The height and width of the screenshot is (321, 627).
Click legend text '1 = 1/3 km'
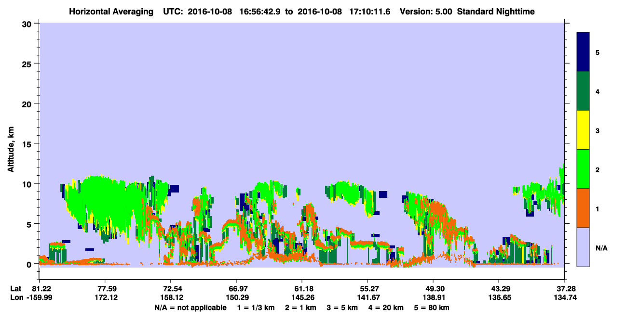click(x=255, y=307)
